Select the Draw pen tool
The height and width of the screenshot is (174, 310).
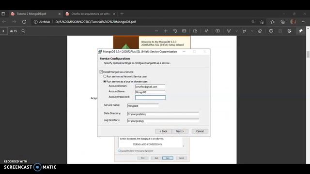click(x=229, y=31)
